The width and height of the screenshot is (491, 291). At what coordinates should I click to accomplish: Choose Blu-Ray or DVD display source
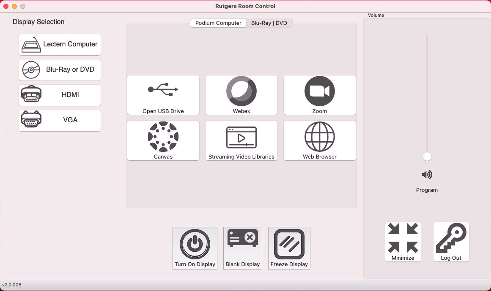tap(60, 70)
